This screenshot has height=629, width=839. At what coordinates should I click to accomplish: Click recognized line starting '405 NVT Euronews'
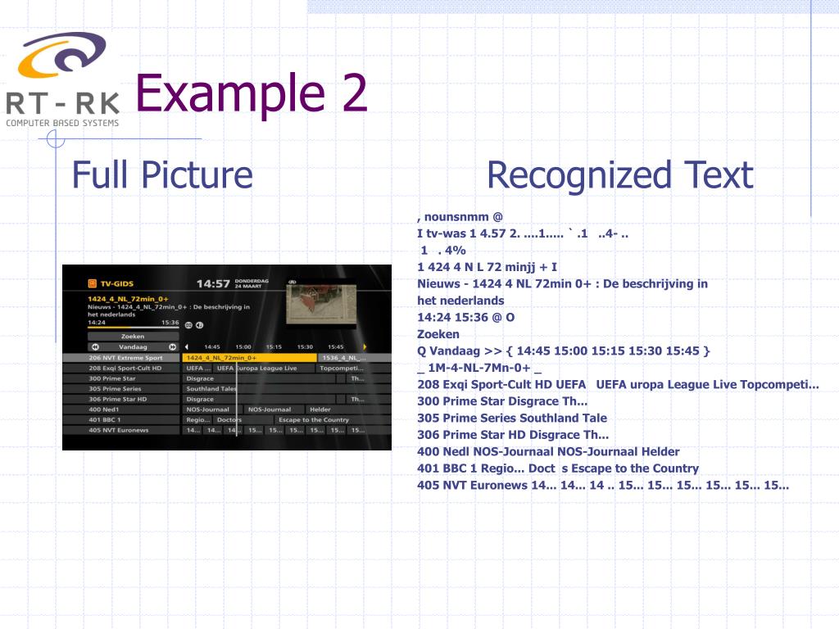tap(603, 485)
